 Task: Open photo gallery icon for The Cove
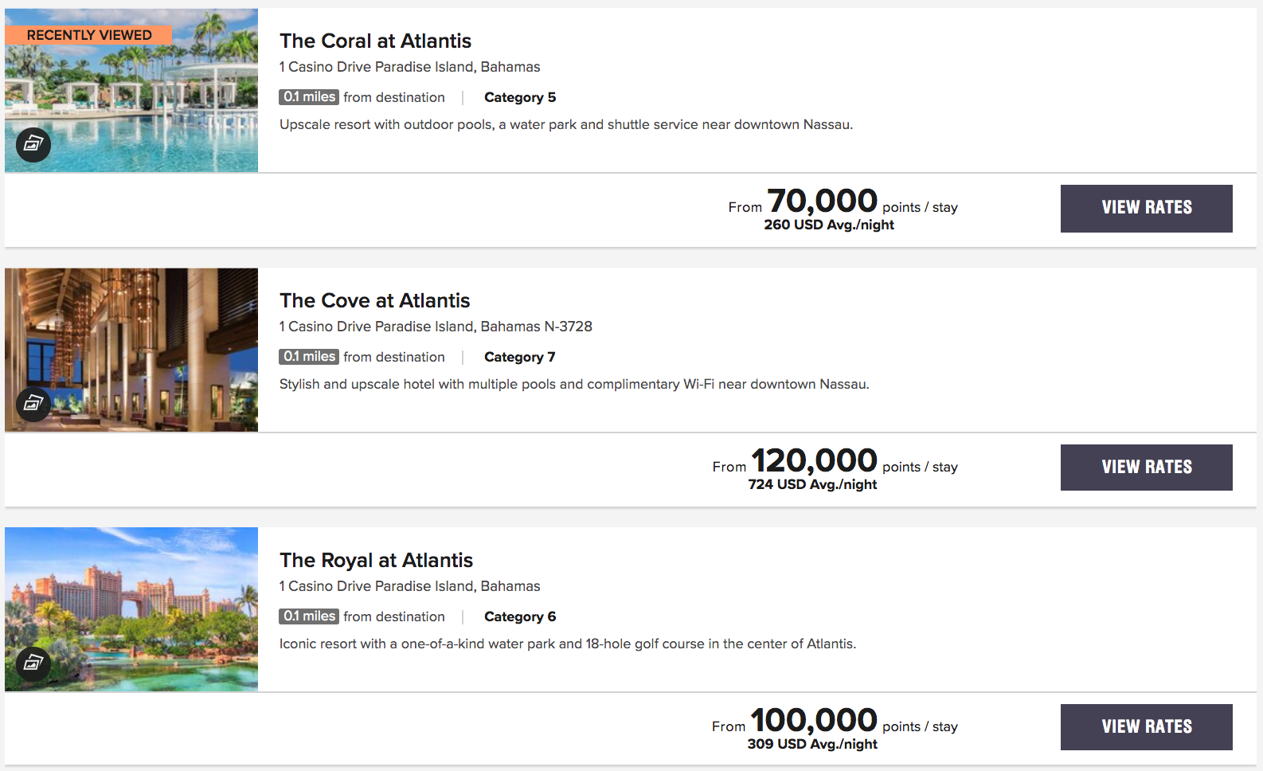coord(33,404)
